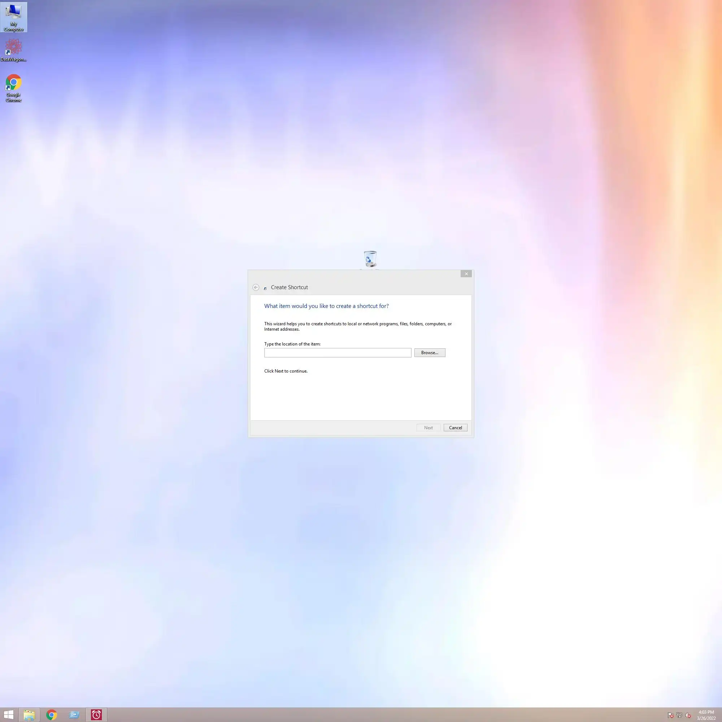The width and height of the screenshot is (722, 722).
Task: Open the red alarm clock taskbar app
Action: [96, 714]
